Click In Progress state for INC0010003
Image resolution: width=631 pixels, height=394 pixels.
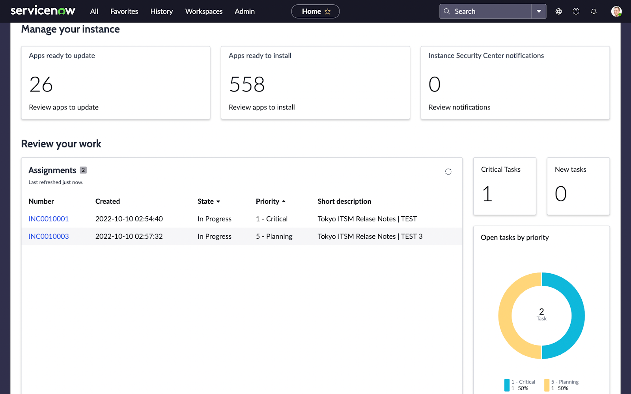[215, 236]
